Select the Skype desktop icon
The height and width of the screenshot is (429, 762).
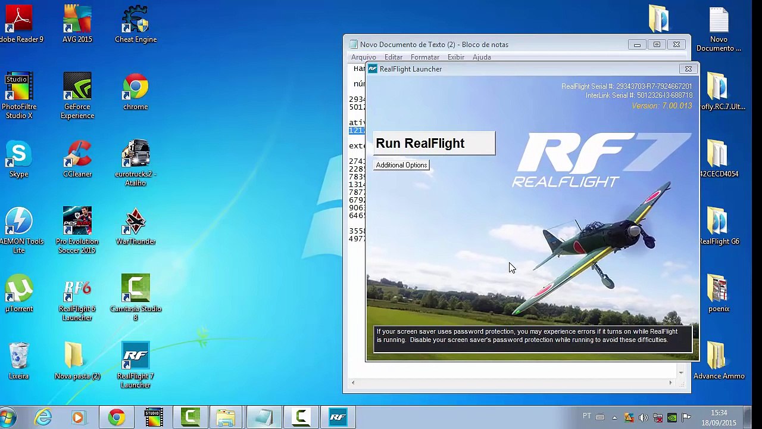pyautogui.click(x=19, y=160)
